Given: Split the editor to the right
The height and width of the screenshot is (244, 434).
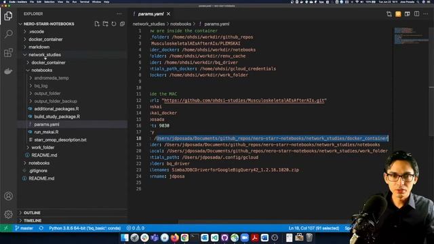Looking at the screenshot, I should [x=416, y=14].
